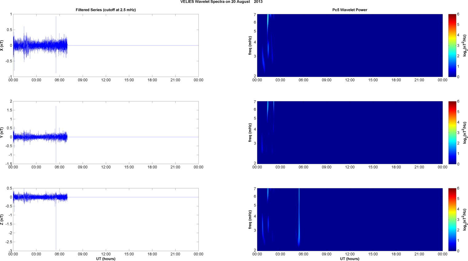468x261 pixels.
Task: Click the '09:00' tick under the Z series plot
Action: pos(83,254)
